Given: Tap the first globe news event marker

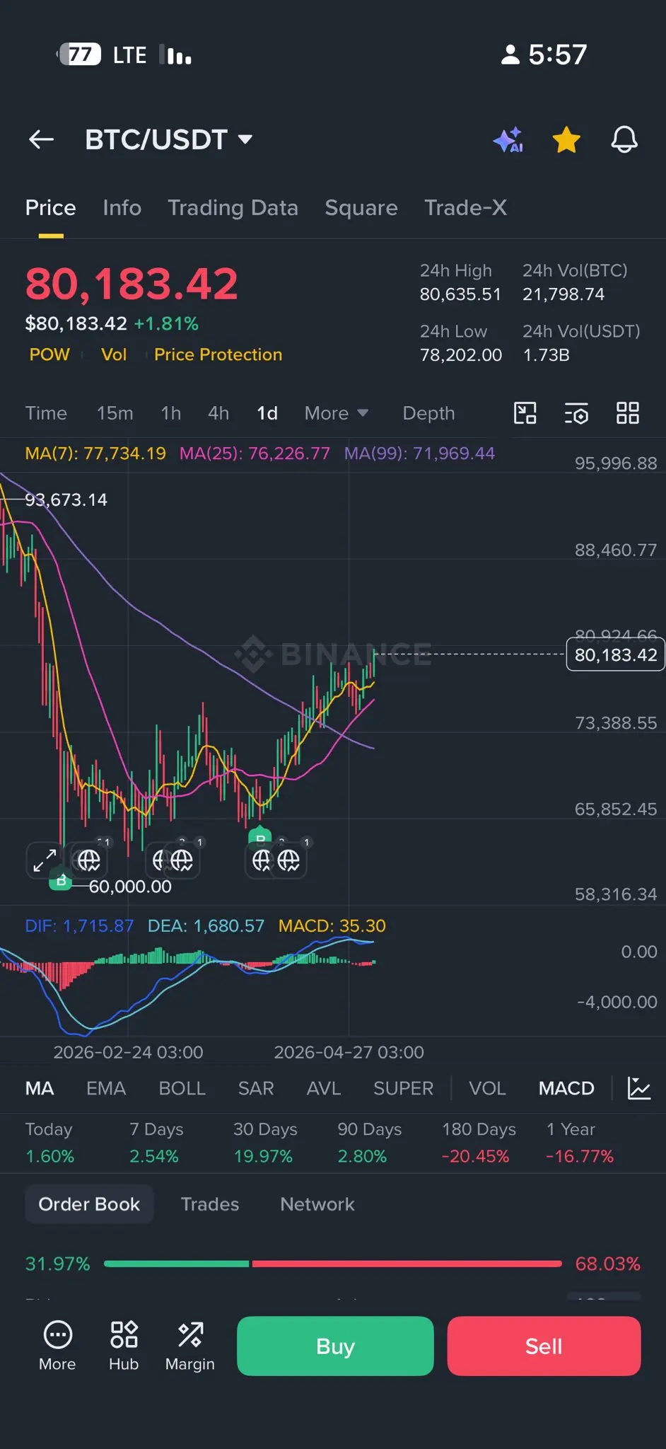Looking at the screenshot, I should point(88,860).
